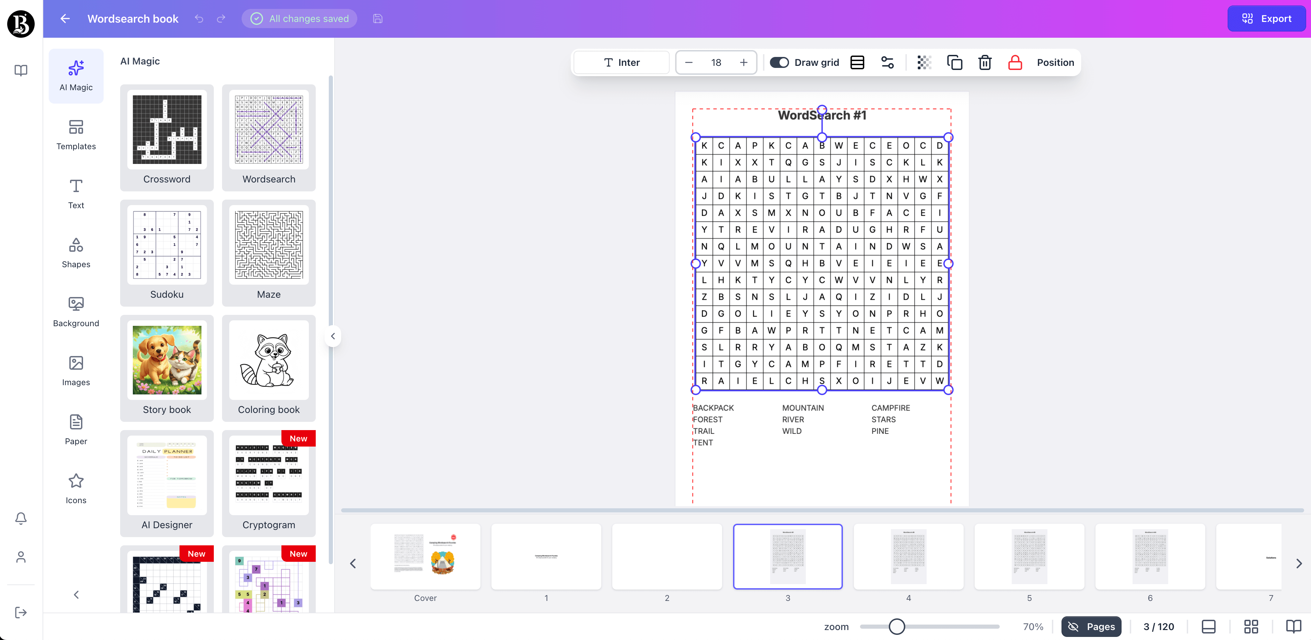Click the Export button
1311x640 pixels.
tap(1266, 18)
